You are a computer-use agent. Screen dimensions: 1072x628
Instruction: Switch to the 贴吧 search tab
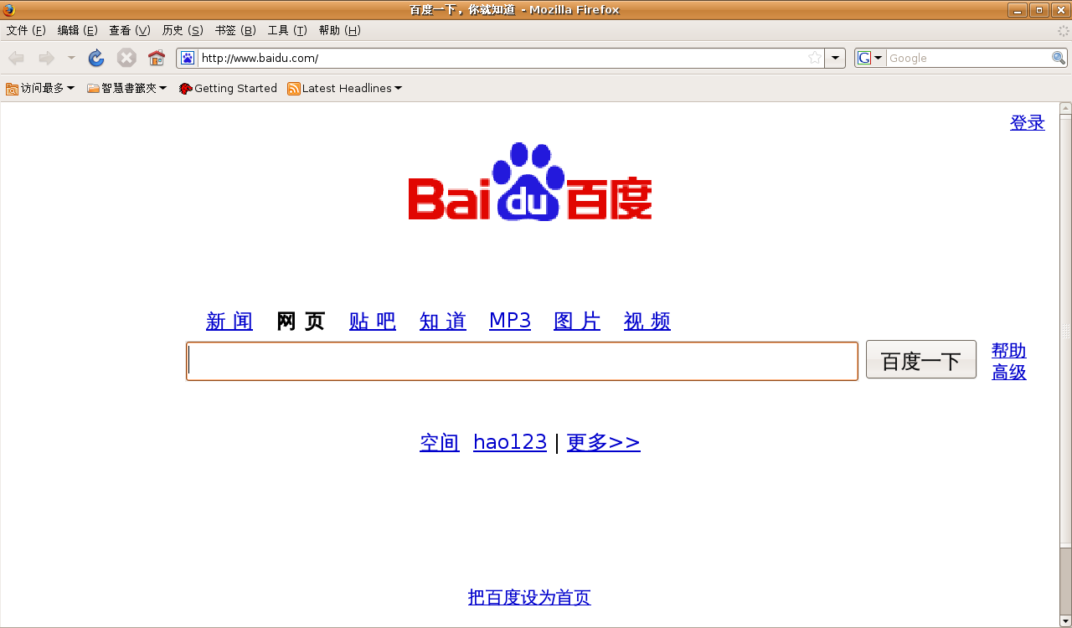pos(373,321)
